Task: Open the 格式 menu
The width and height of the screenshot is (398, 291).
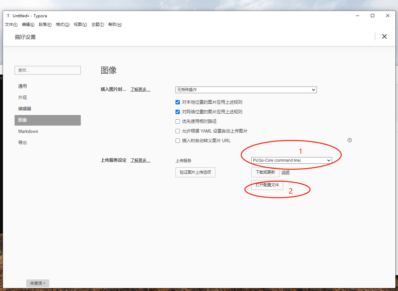Action: pyautogui.click(x=63, y=25)
